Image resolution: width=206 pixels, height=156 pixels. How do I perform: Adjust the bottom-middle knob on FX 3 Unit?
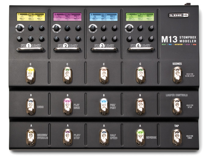click(104, 39)
